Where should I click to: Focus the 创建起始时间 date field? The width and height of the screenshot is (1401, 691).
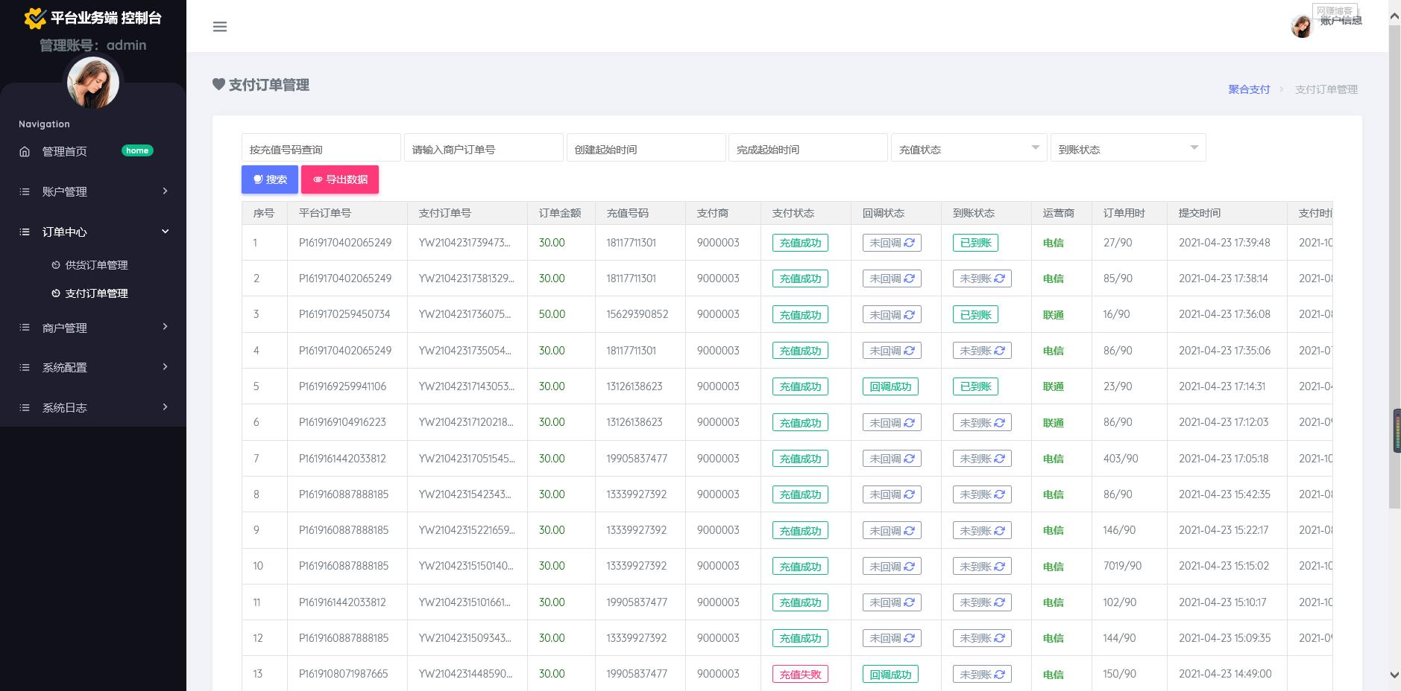click(x=646, y=148)
